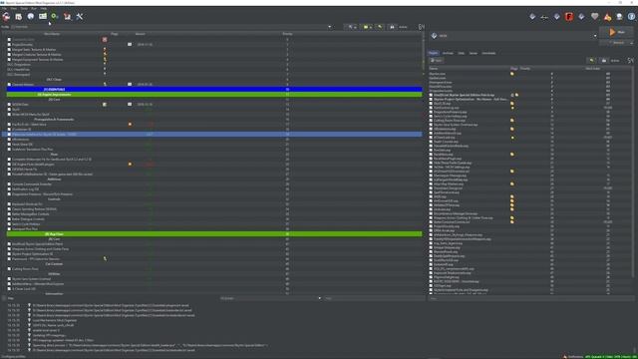Viewport: 638px width, 359px height.
Task: Toggle Cutting Room Floor.esp plugin checkbox
Action: (x=431, y=121)
